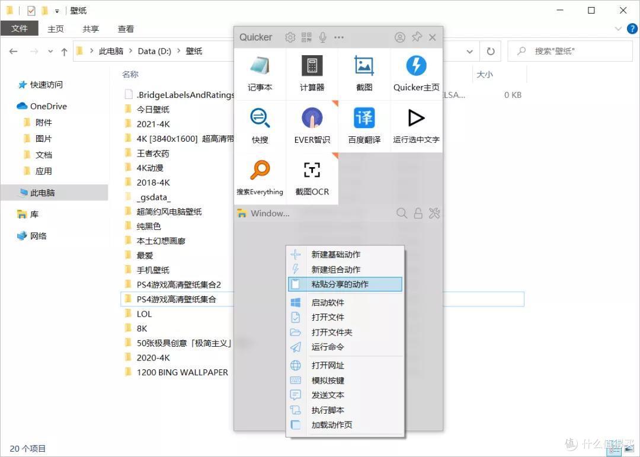Close the Quicker panel
Image resolution: width=640 pixels, height=457 pixels.
pos(433,37)
